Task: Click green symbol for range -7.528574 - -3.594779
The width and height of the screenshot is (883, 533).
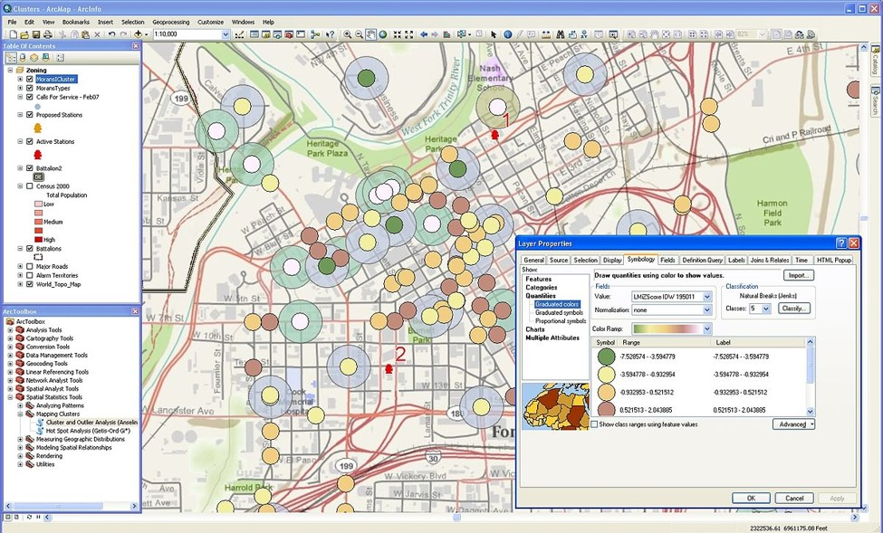Action: [x=606, y=357]
